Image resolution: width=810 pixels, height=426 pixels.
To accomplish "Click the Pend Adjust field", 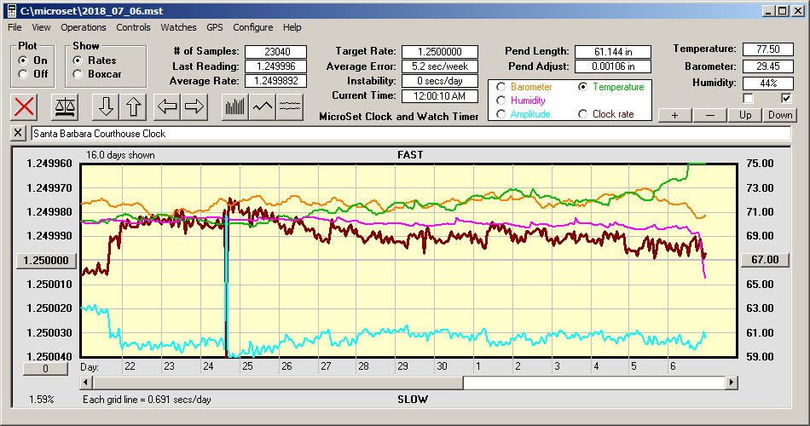I will (613, 66).
